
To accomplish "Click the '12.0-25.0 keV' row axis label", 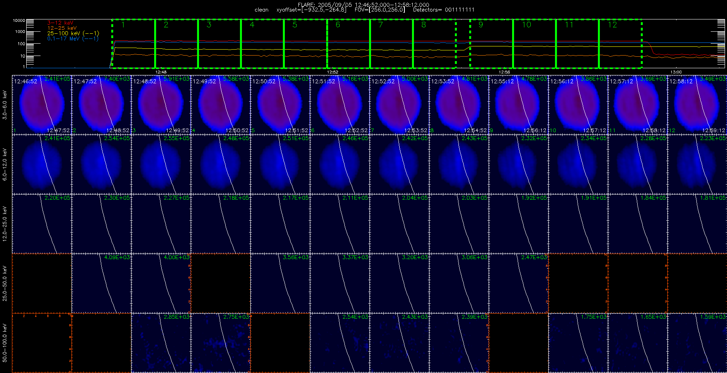I will pyautogui.click(x=5, y=224).
